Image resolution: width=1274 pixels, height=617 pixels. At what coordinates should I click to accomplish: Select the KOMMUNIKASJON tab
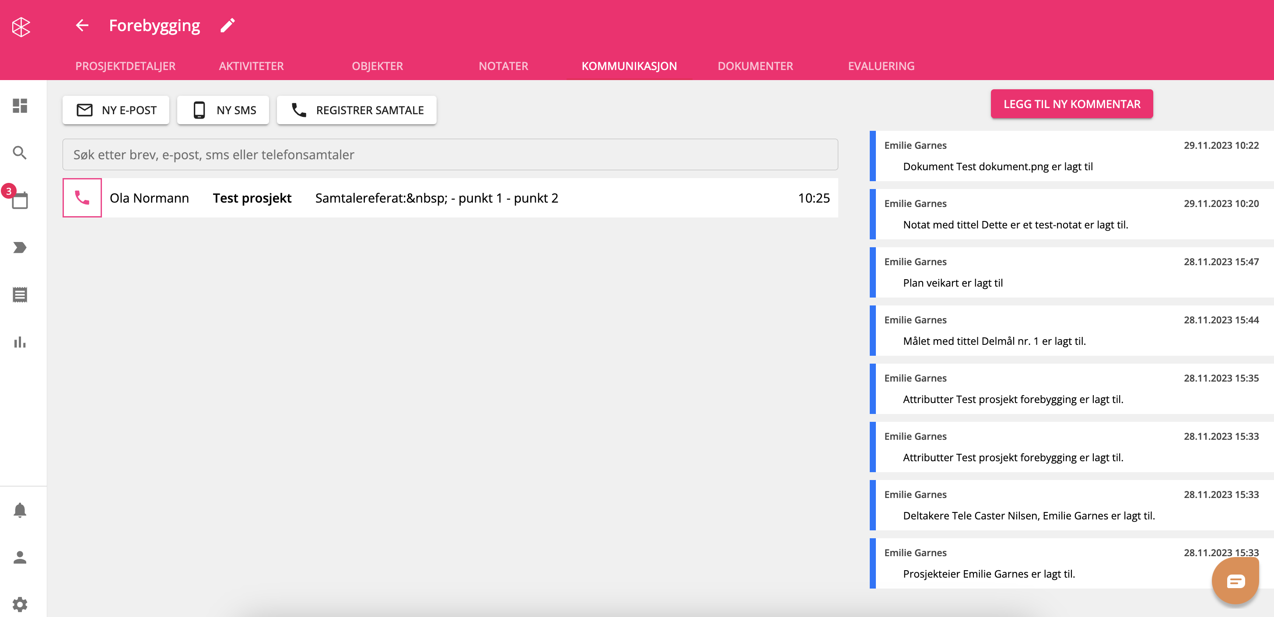[629, 66]
